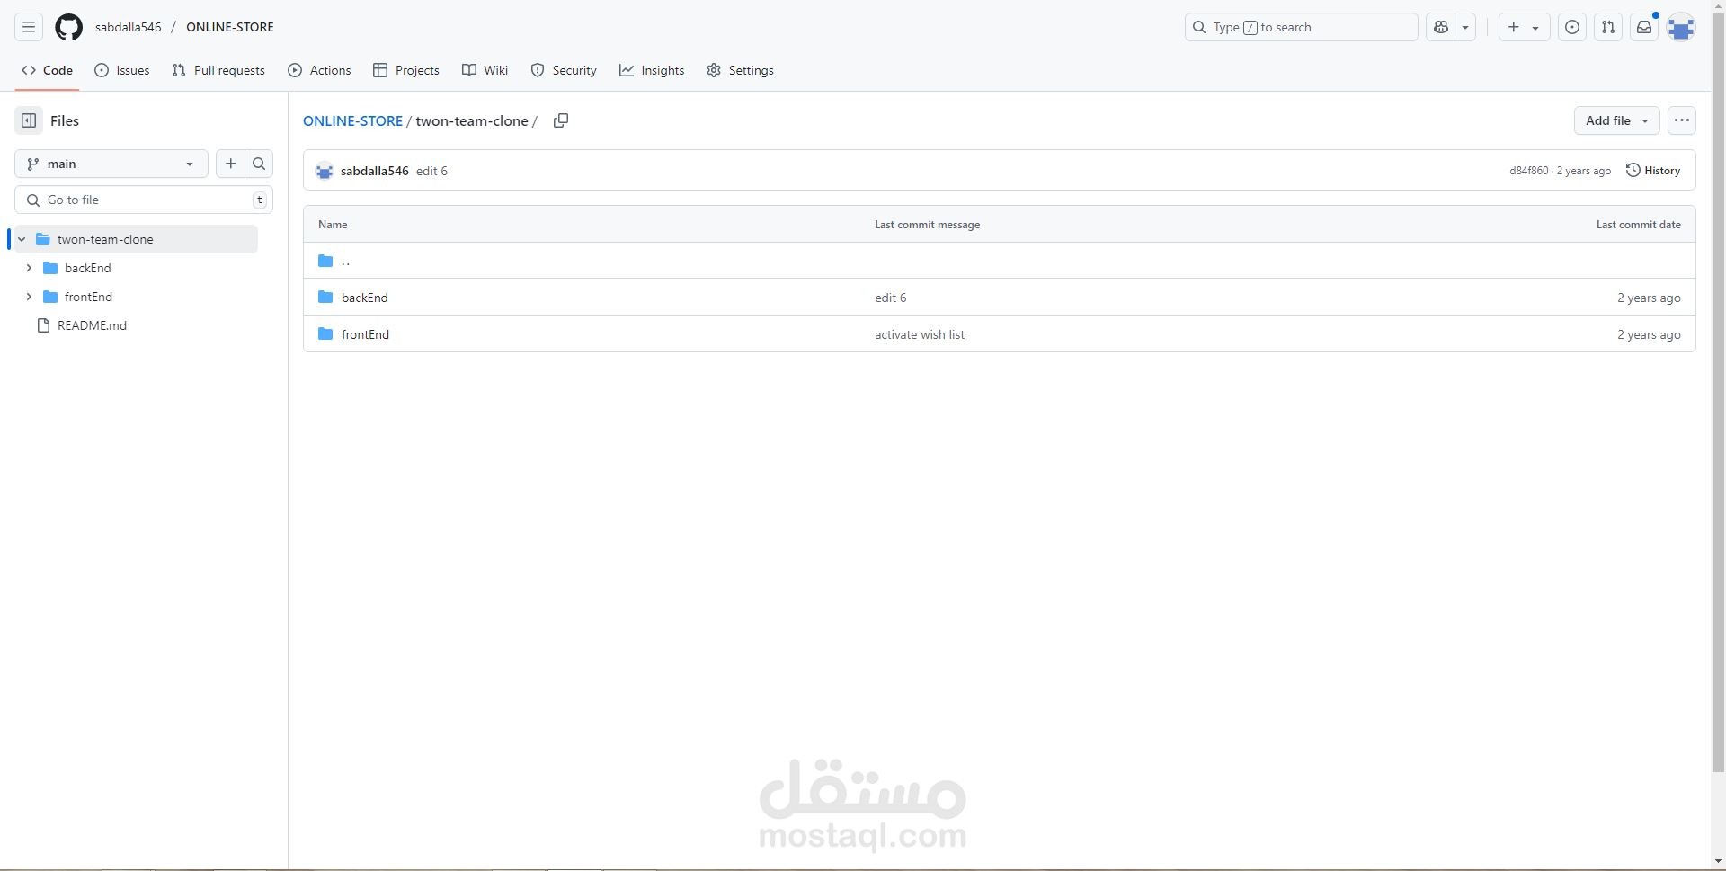Switch to the Actions tab
The height and width of the screenshot is (871, 1726).
pos(319,70)
